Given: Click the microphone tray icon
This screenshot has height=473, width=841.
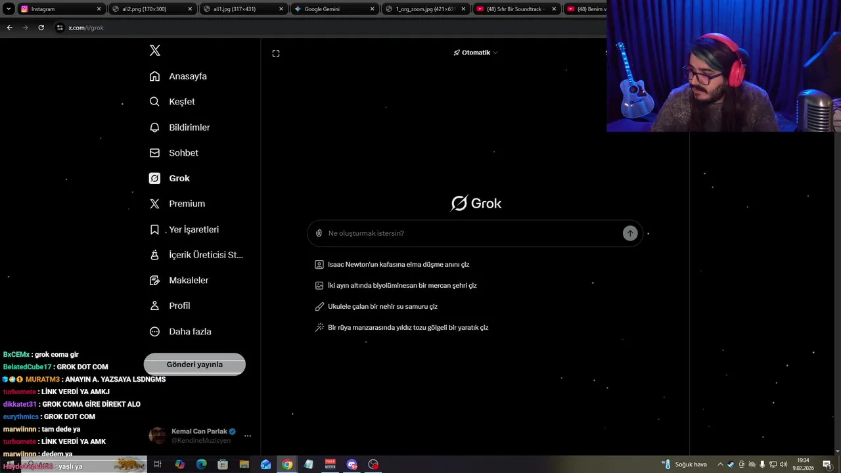Looking at the screenshot, I should pos(762,464).
